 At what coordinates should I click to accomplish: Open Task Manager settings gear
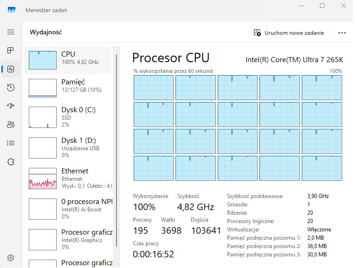point(11,258)
